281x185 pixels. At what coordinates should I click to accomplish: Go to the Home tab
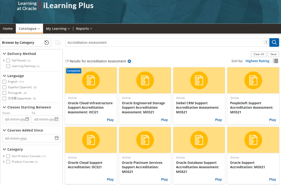point(8,29)
